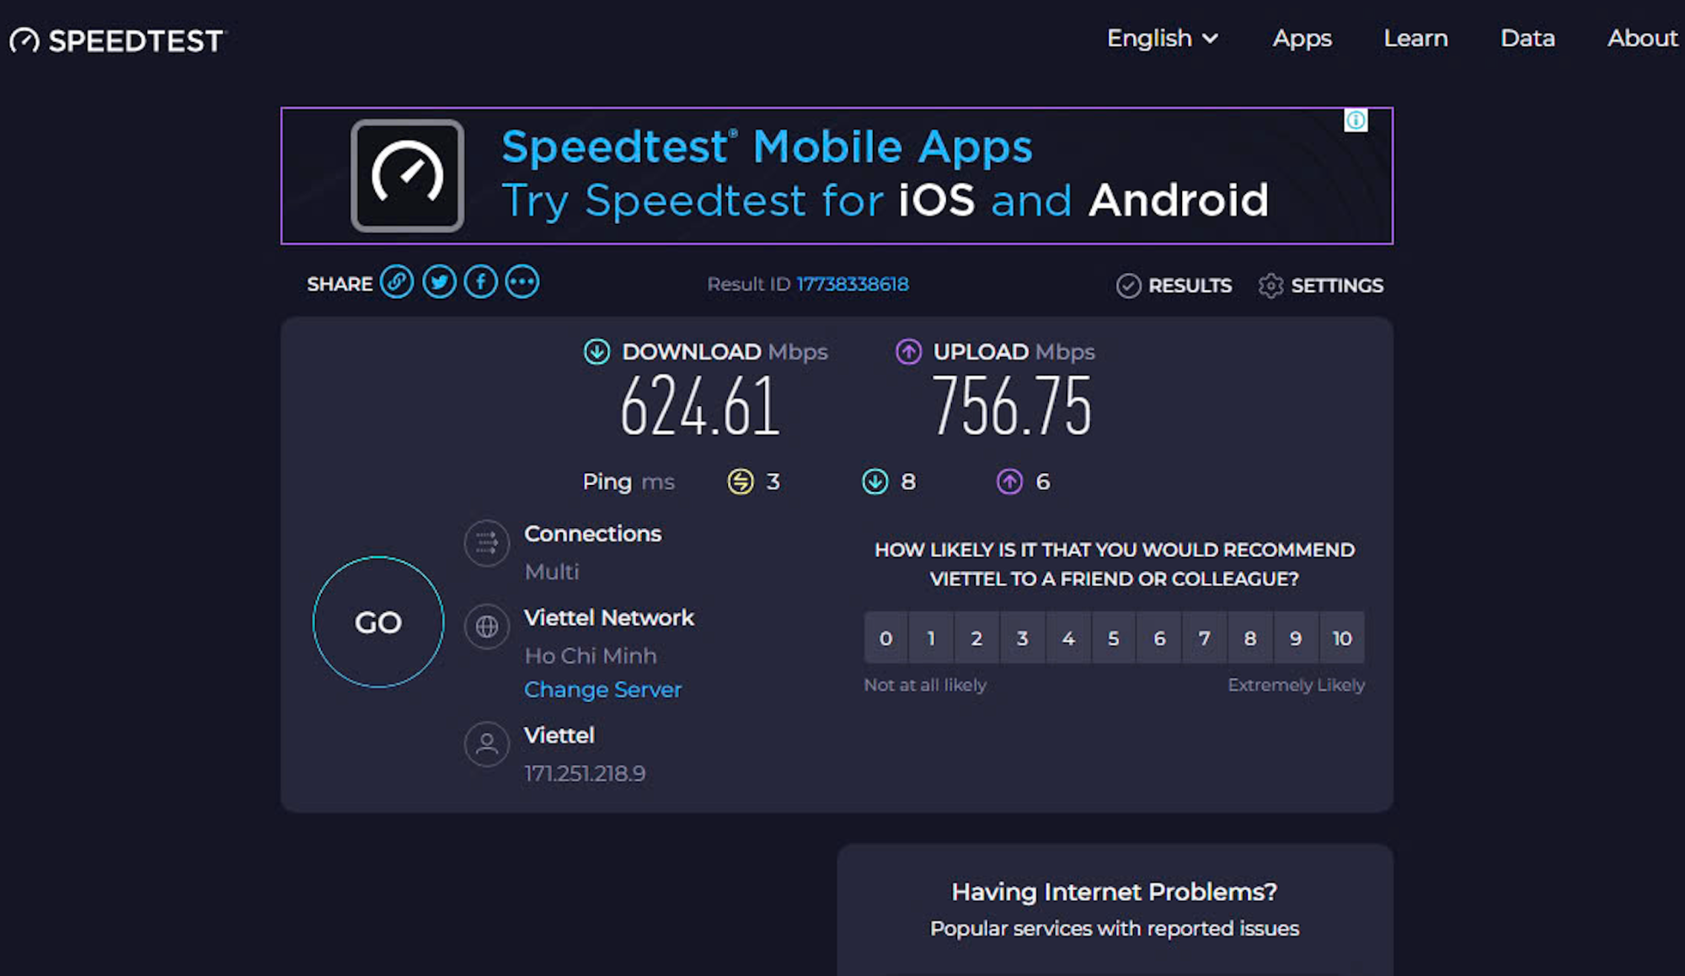1685x976 pixels.
Task: Open the About menu
Action: click(1642, 39)
